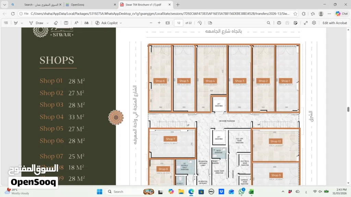
Task: Click the vertical scrollbar thumb
Action: pyautogui.click(x=348, y=109)
